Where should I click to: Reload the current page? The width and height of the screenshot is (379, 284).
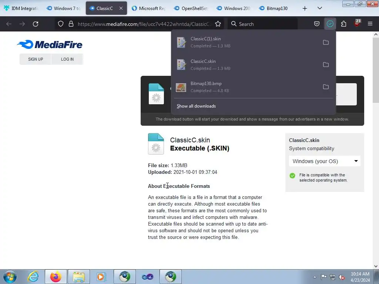pos(36,24)
